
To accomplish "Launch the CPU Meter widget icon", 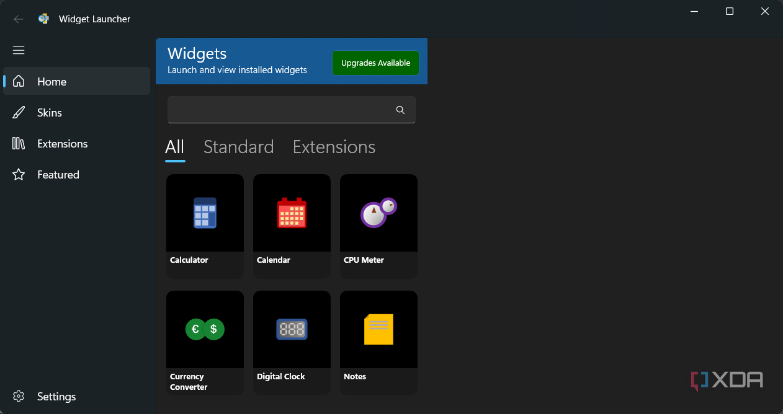I will point(378,213).
